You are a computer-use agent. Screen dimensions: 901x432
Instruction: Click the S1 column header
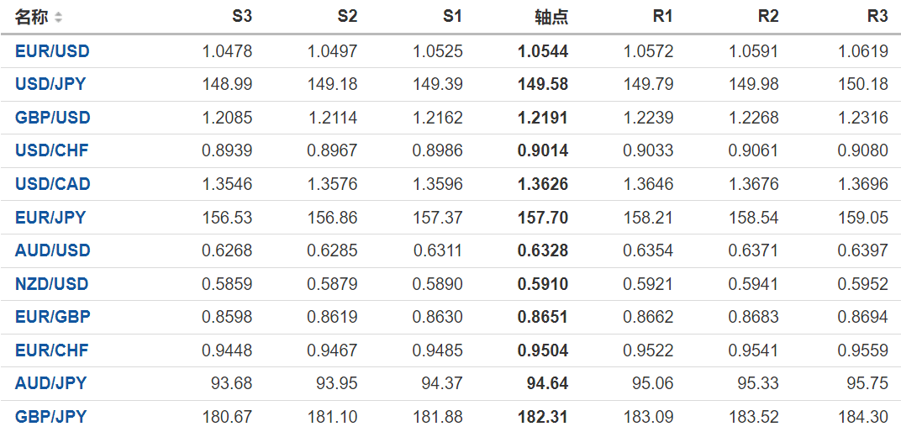tap(452, 17)
